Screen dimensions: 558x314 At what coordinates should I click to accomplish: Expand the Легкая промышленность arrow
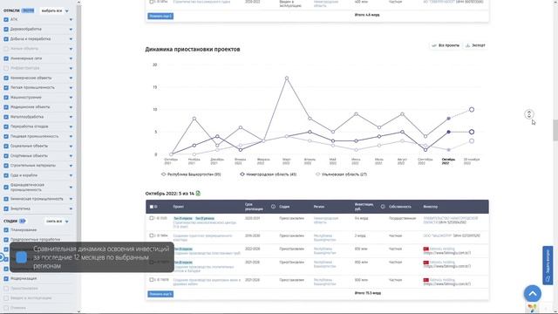[x=71, y=87]
